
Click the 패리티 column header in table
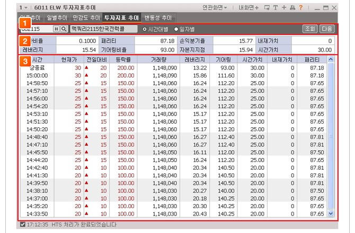[x=312, y=59]
